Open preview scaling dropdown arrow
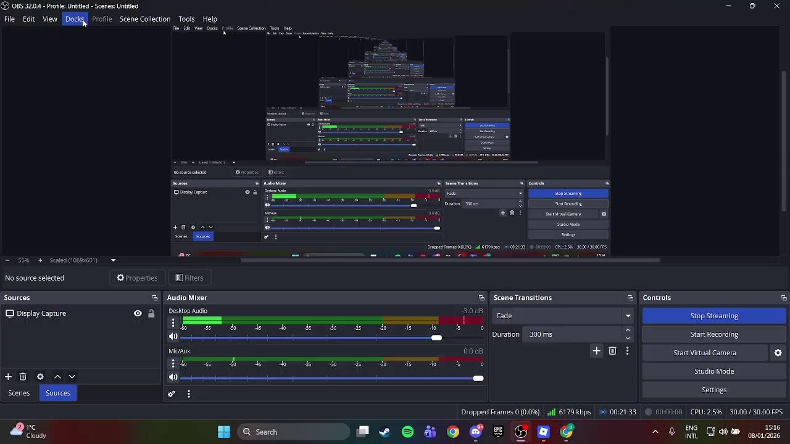The image size is (790, 444). [113, 260]
